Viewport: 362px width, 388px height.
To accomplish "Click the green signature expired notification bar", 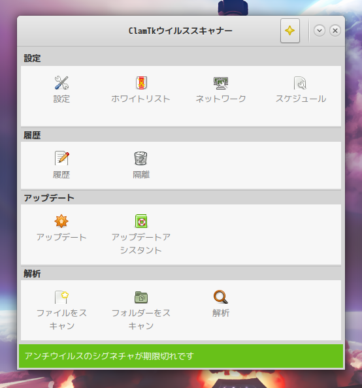I will point(181,356).
